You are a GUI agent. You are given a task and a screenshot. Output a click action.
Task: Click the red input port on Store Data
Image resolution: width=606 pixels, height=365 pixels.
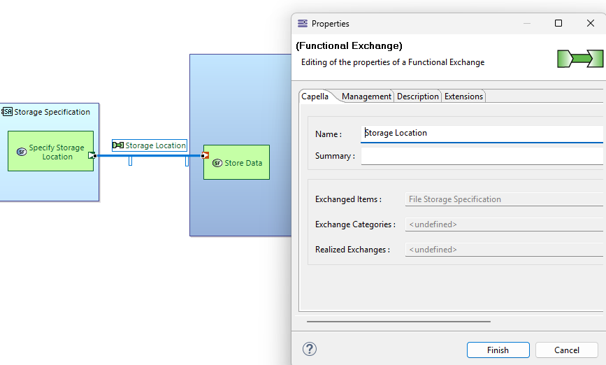205,155
